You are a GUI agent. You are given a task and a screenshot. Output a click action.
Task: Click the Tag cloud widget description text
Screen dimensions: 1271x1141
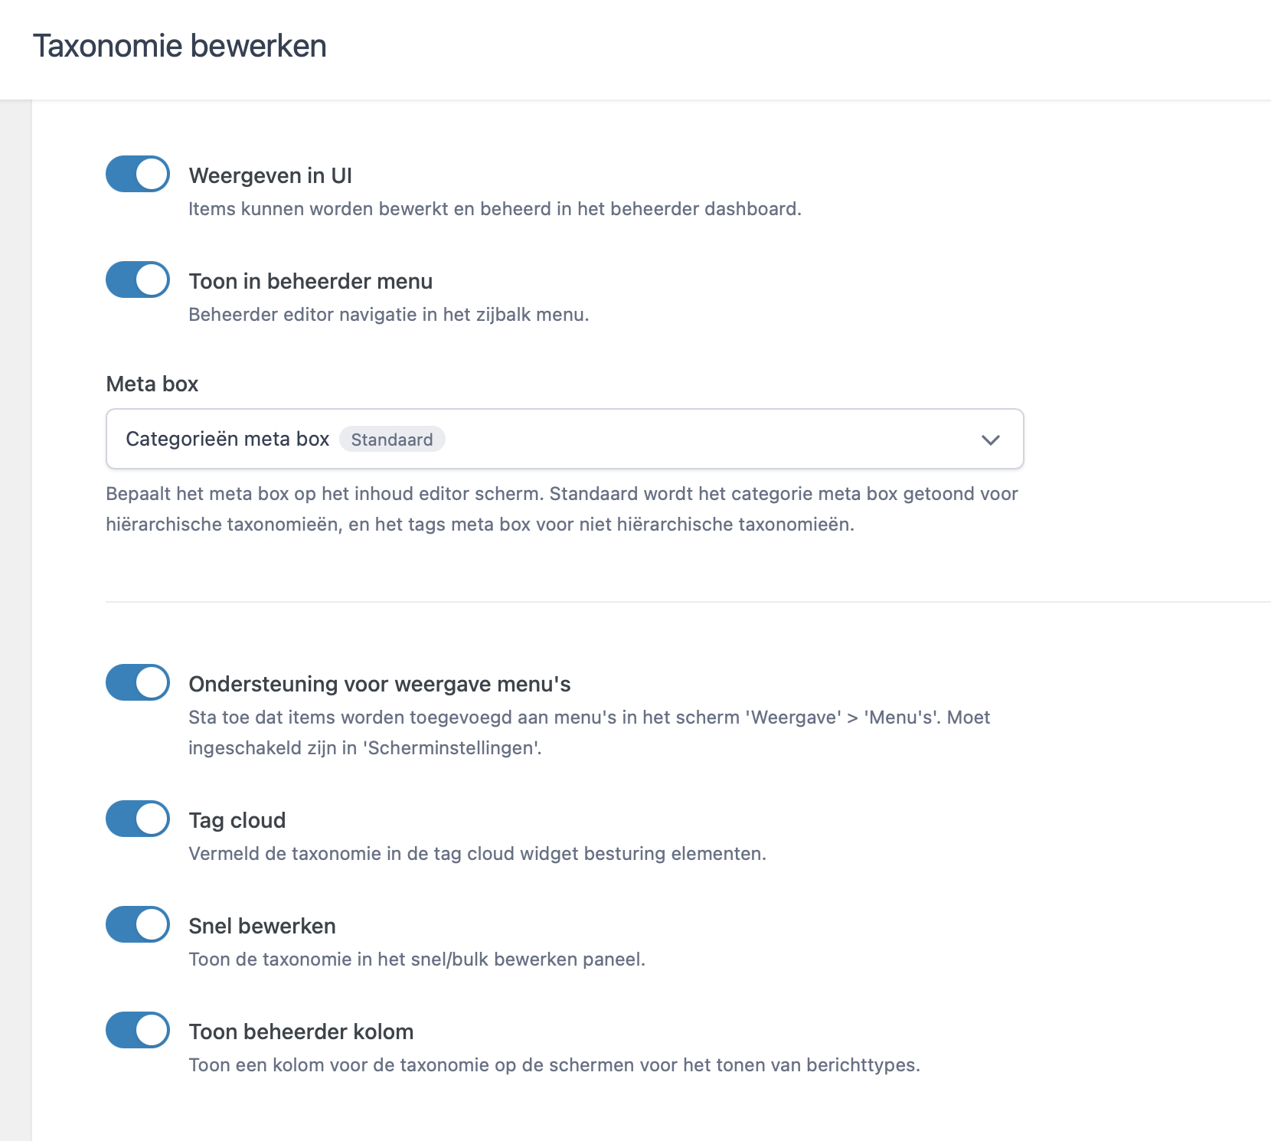[477, 854]
